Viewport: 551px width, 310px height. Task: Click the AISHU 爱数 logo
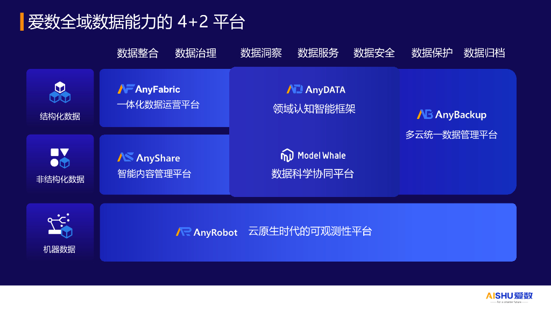click(x=509, y=297)
